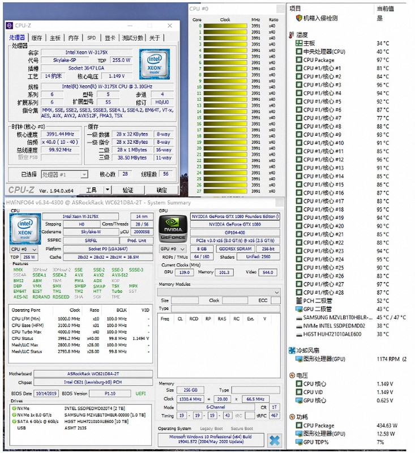Image resolution: width=415 pixels, height=453 pixels.
Task: Click the voltage icon beside 电压
Action: click(292, 375)
